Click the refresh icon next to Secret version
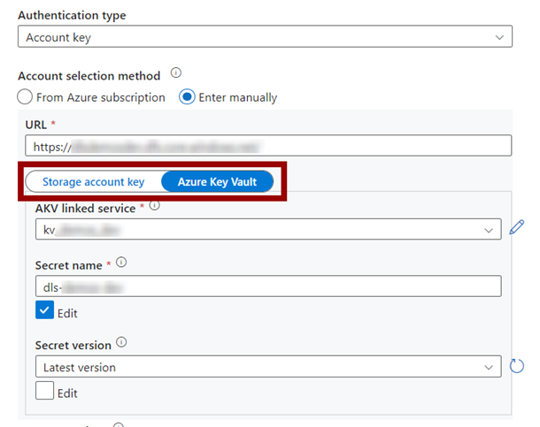The width and height of the screenshot is (540, 427). [x=517, y=366]
